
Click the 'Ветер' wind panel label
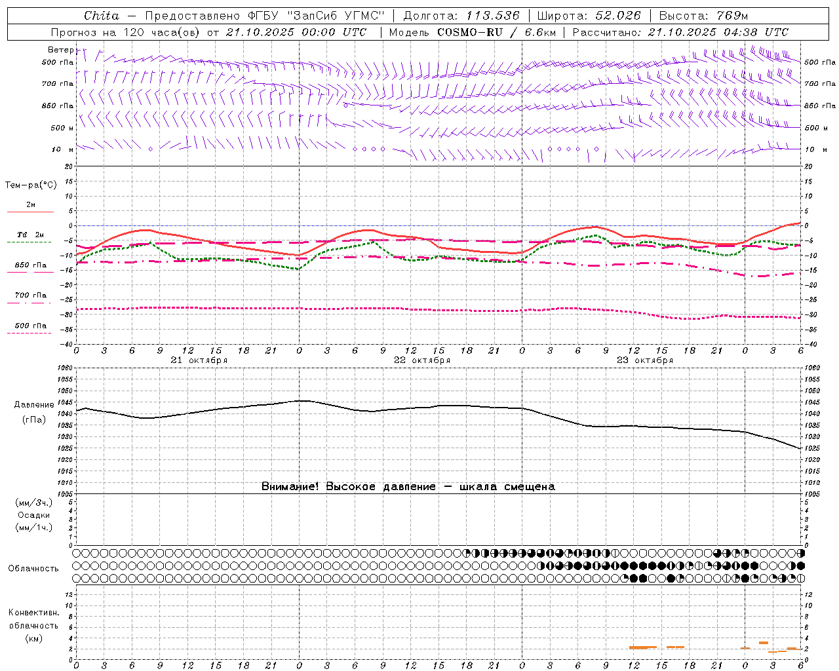pyautogui.click(x=61, y=50)
